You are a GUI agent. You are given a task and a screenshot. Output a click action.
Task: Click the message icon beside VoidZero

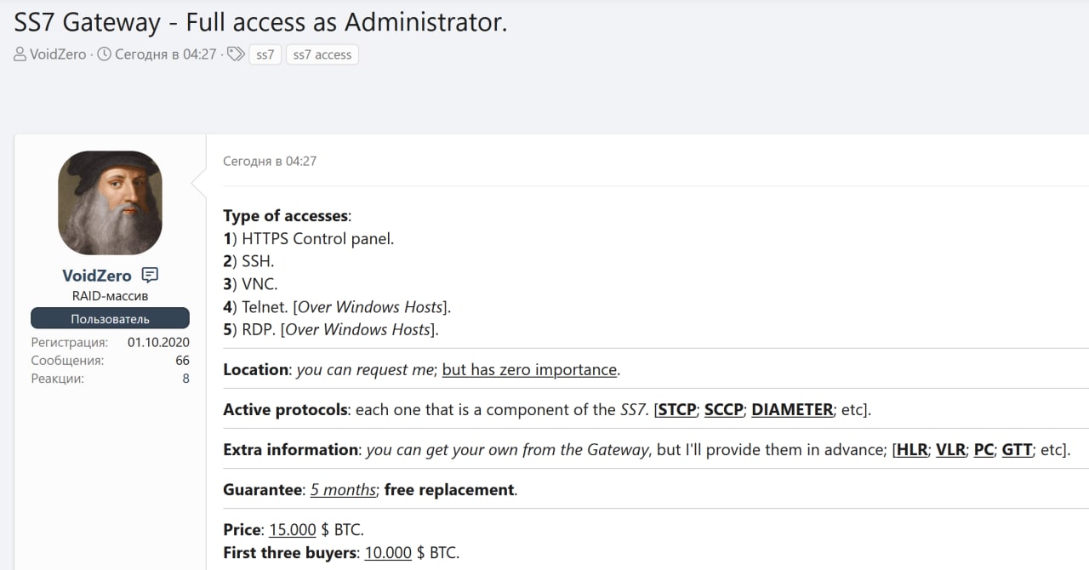pos(150,275)
